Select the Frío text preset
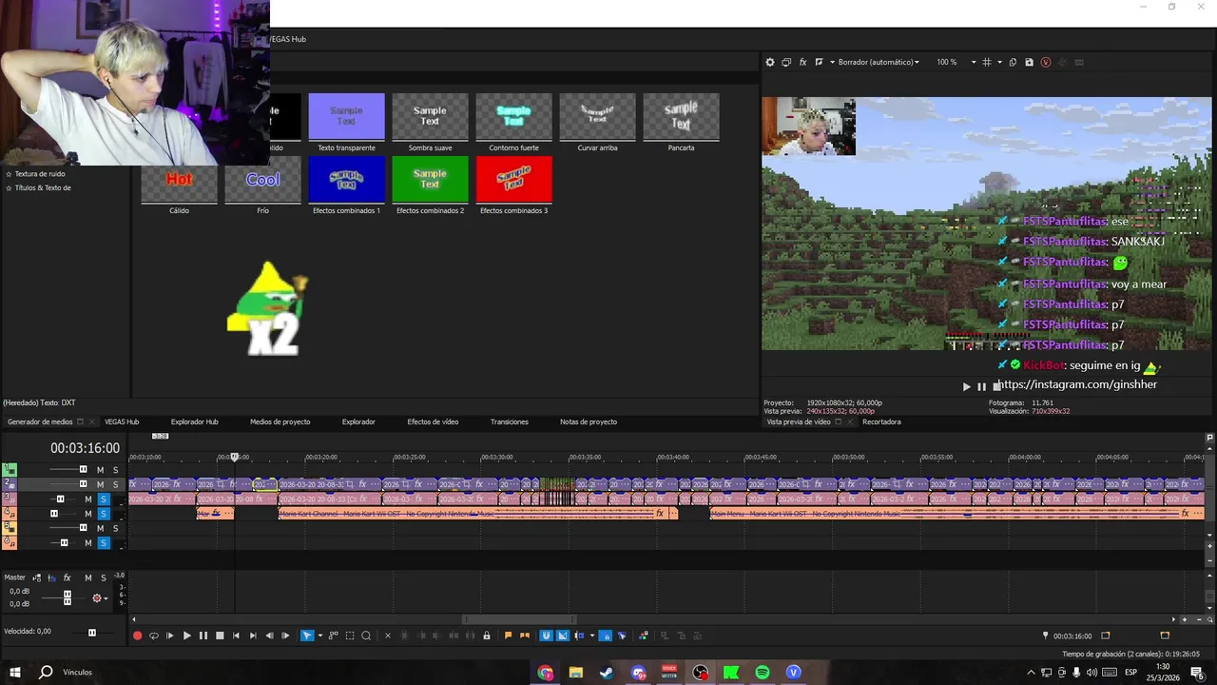Image resolution: width=1217 pixels, height=685 pixels. [262, 186]
